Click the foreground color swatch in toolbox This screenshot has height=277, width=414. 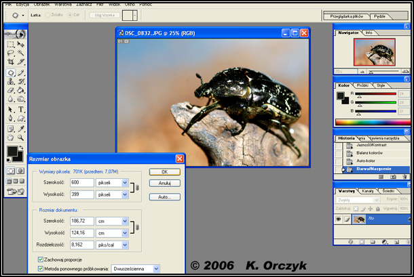click(13, 150)
